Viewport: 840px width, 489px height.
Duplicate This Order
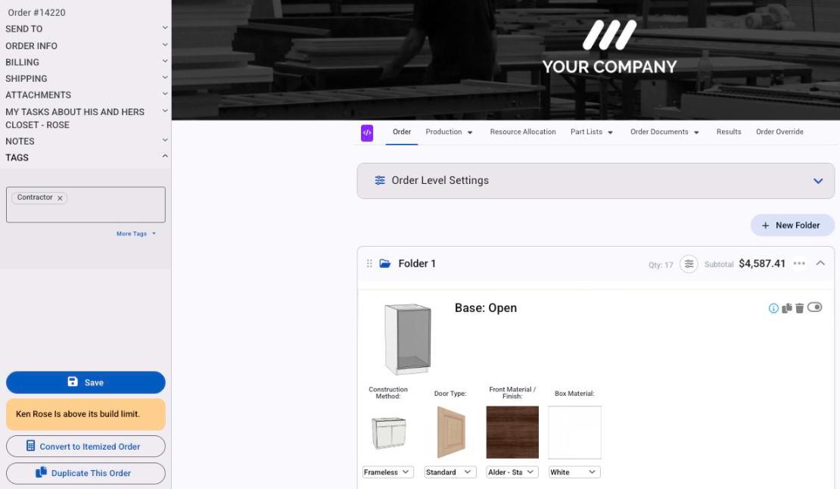(x=86, y=473)
